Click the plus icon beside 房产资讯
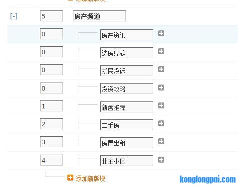The width and height of the screenshot is (238, 186). (161, 33)
